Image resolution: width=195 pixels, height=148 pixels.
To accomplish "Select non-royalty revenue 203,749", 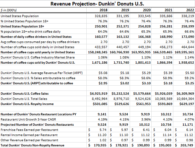I will tap(187, 145).
